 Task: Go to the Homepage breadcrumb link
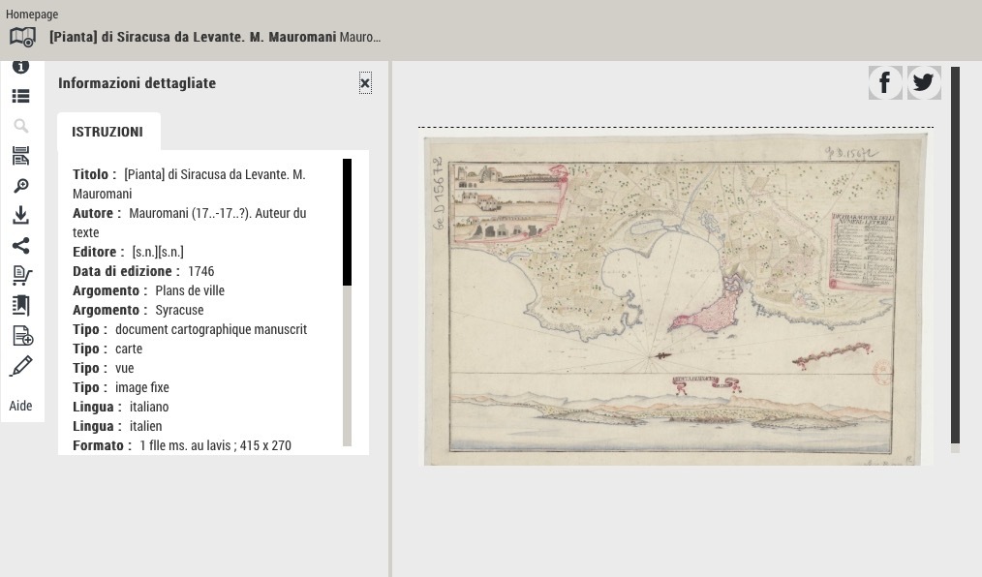pyautogui.click(x=32, y=14)
